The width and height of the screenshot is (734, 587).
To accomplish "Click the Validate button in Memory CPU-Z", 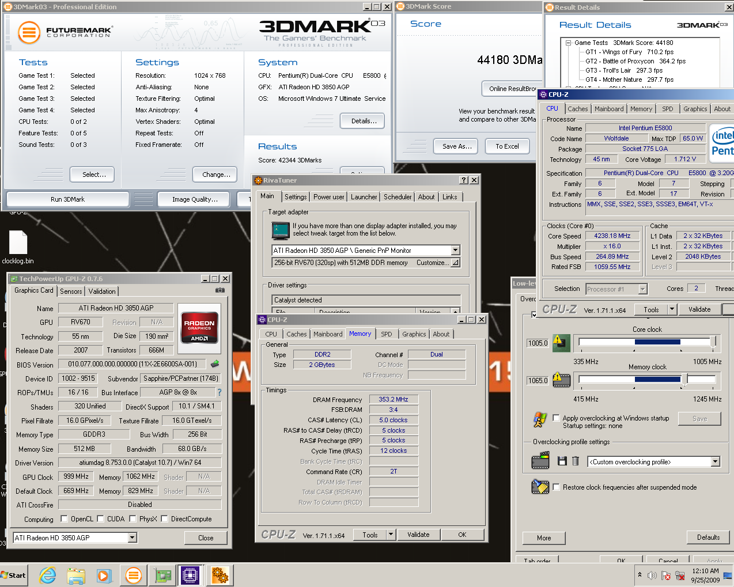I will click(418, 535).
